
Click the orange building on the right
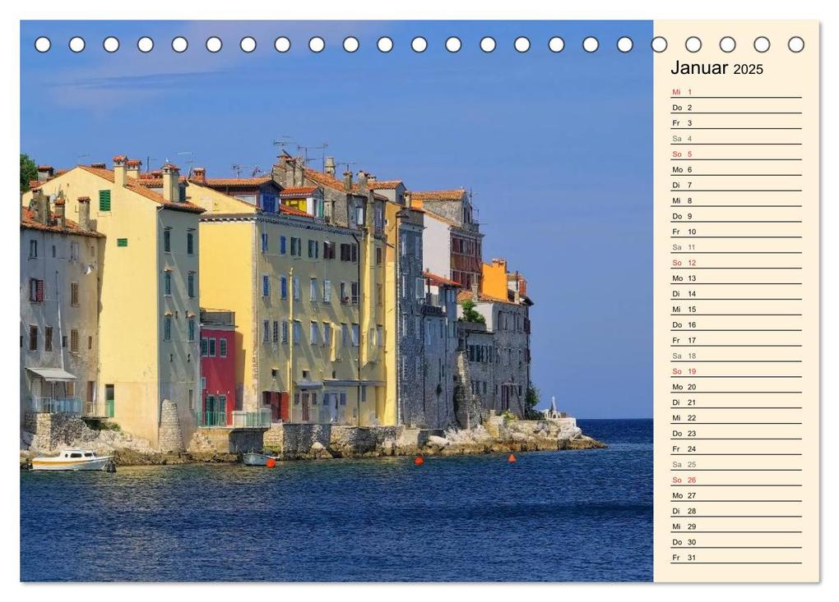point(495,279)
